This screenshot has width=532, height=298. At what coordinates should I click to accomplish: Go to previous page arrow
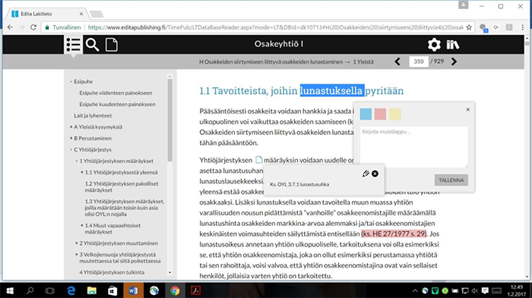[397, 61]
